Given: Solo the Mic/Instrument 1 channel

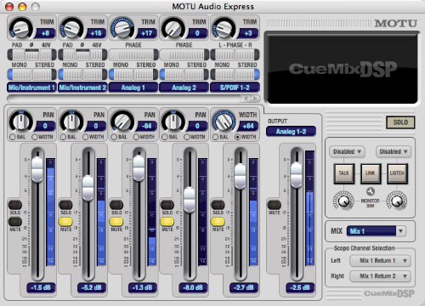Looking at the screenshot, I should coord(15,205).
